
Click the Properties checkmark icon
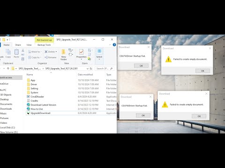(81, 52)
